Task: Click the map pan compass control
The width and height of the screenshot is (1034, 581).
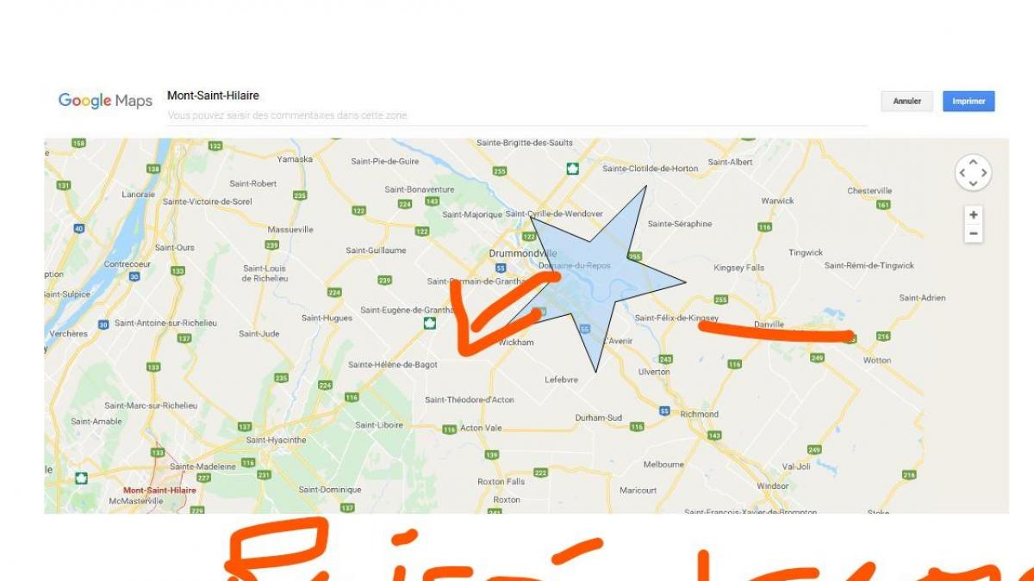Action: (x=973, y=173)
